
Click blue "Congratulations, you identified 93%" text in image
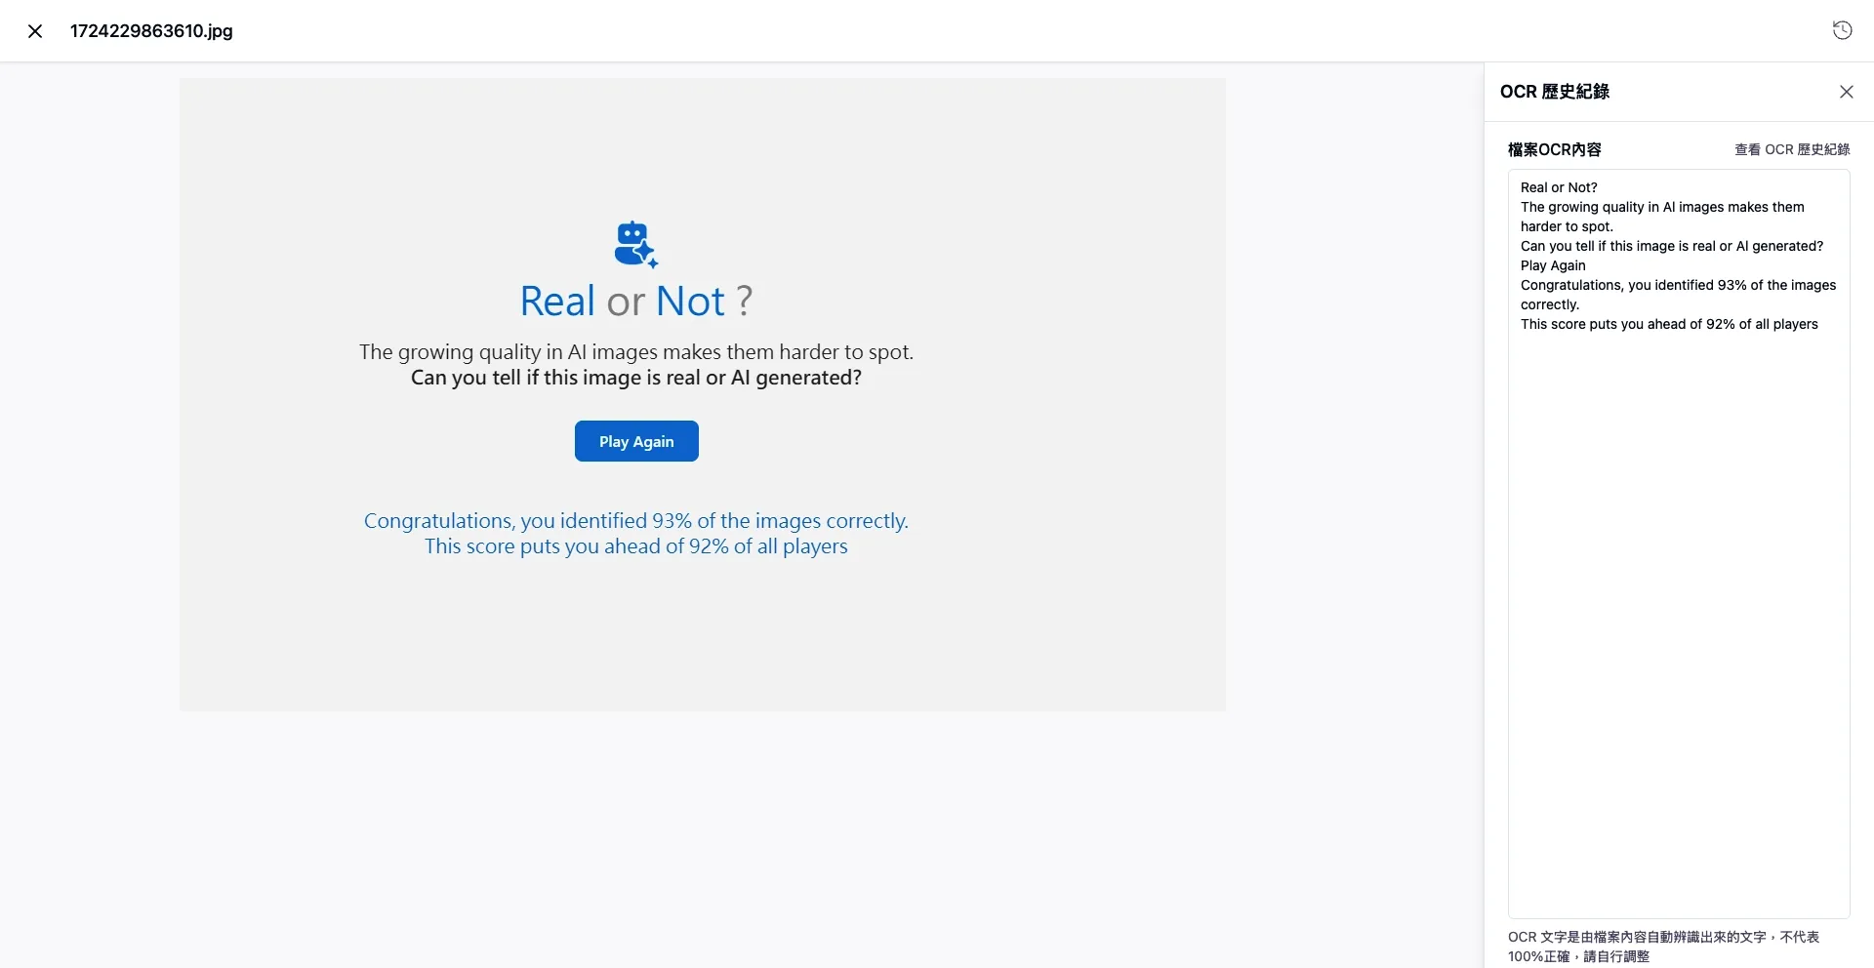[x=635, y=521]
